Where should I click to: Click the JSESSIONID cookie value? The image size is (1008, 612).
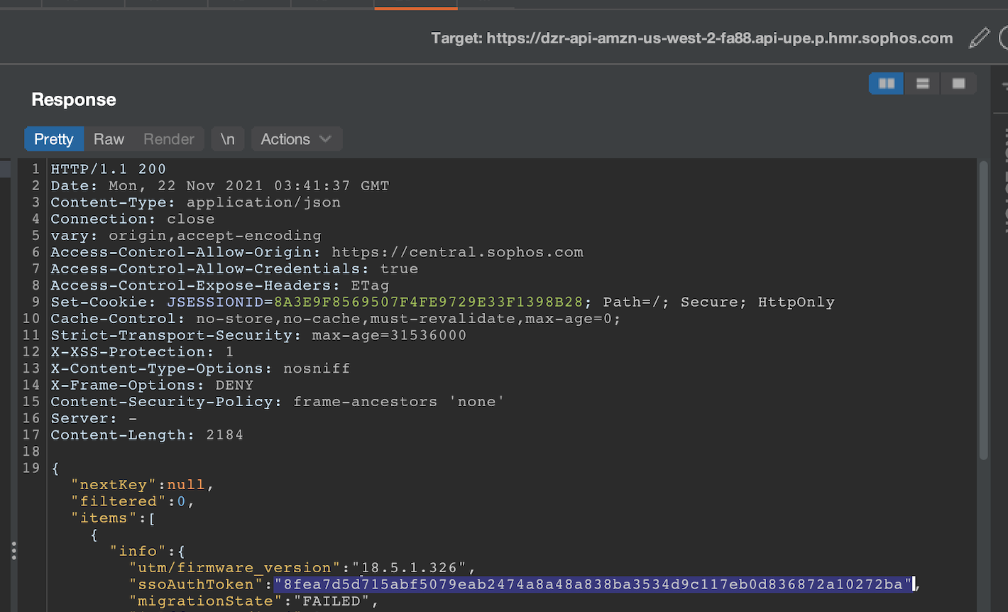click(x=428, y=302)
